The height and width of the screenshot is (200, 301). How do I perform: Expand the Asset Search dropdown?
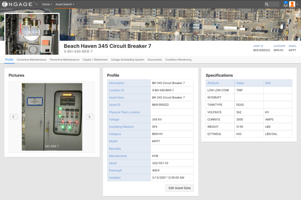pos(65,4)
